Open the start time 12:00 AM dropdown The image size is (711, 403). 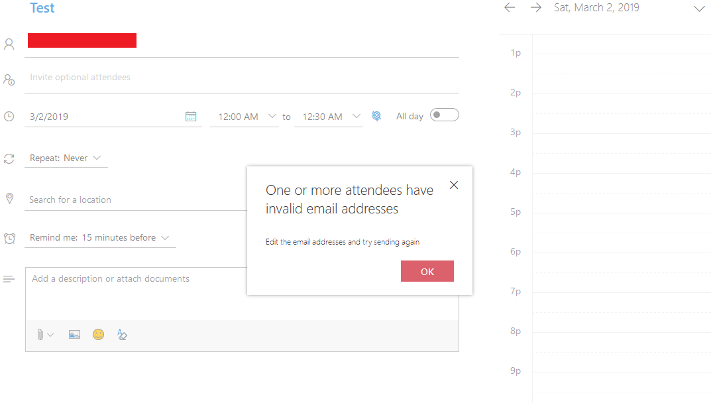pyautogui.click(x=245, y=117)
